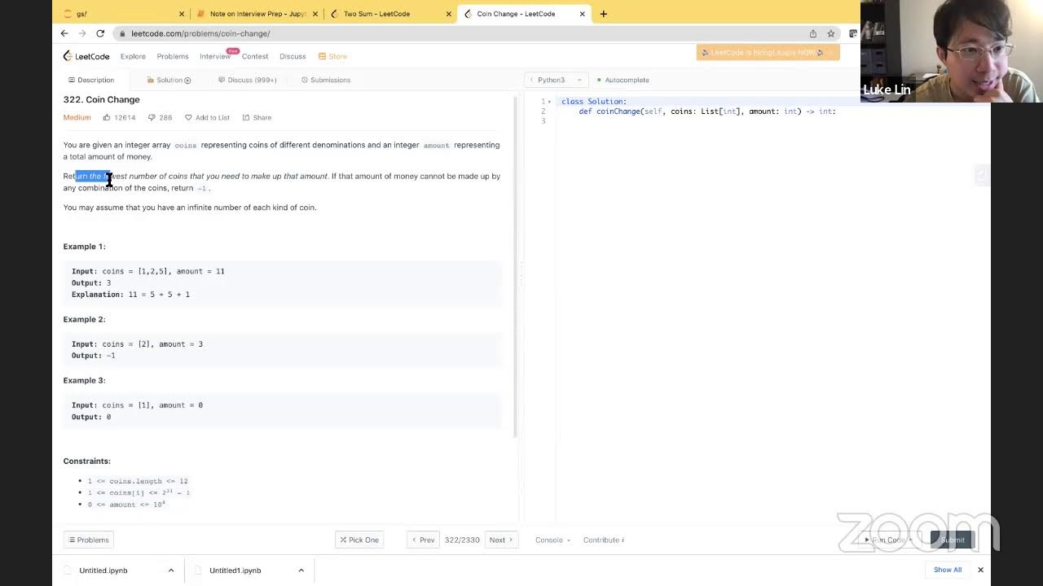Viewport: 1043px width, 586px height.
Task: Click the Example 1 heading
Action: pos(85,247)
